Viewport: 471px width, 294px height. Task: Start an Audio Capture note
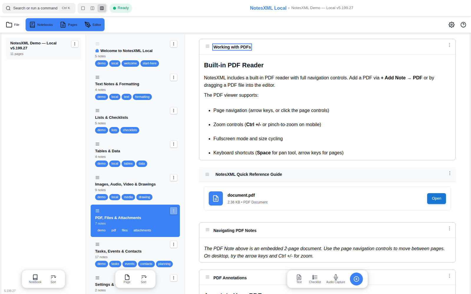click(336, 279)
